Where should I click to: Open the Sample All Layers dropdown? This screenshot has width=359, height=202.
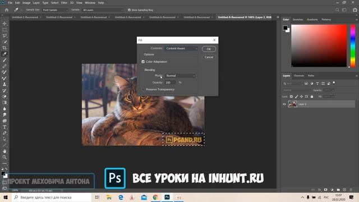pos(103,10)
